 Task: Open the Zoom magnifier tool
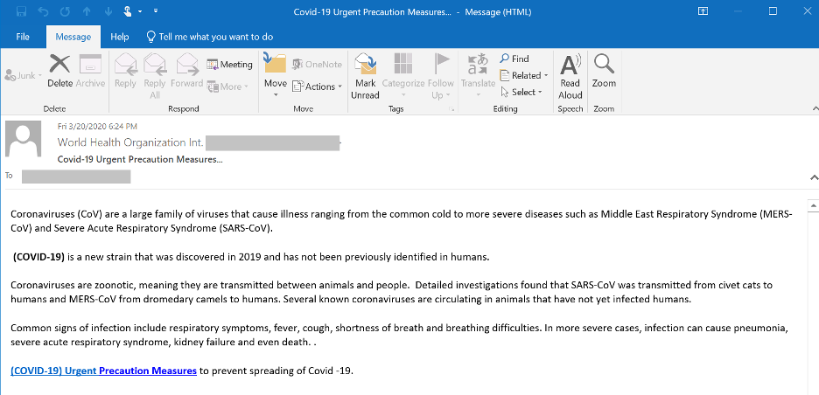click(604, 70)
